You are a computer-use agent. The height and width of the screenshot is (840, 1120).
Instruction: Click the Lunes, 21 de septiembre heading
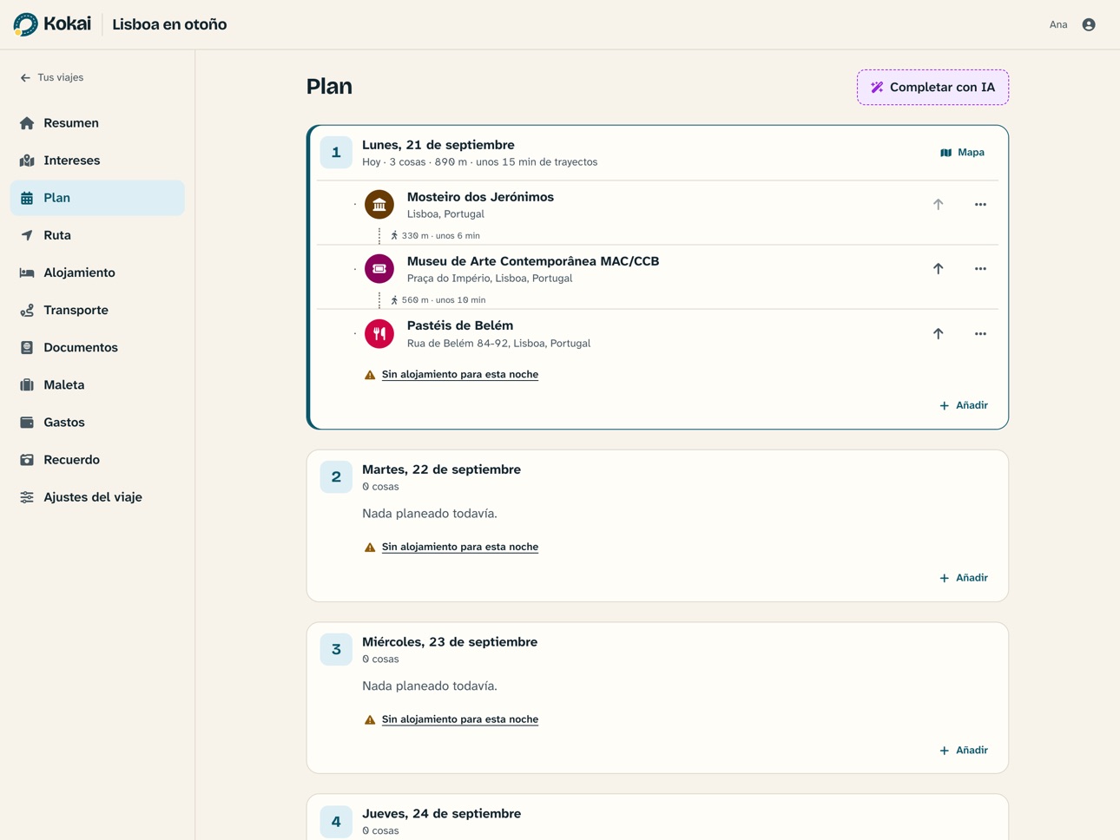(x=438, y=145)
